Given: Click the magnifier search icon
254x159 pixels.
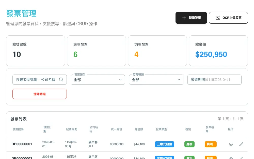Looking at the screenshot, I should (61, 79).
